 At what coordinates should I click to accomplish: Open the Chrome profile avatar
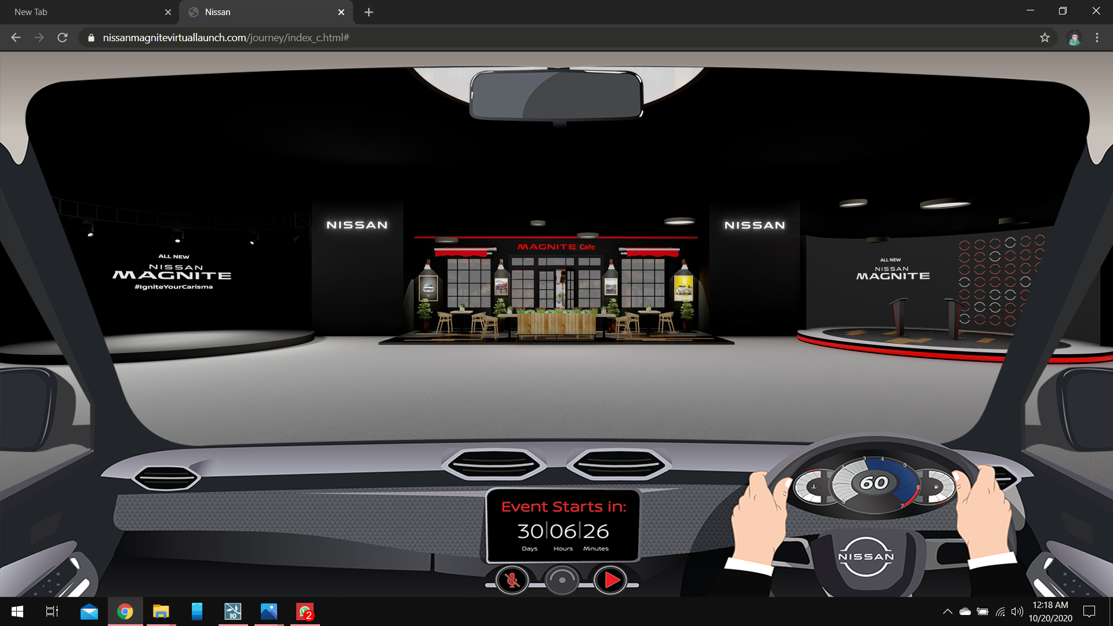click(x=1074, y=38)
